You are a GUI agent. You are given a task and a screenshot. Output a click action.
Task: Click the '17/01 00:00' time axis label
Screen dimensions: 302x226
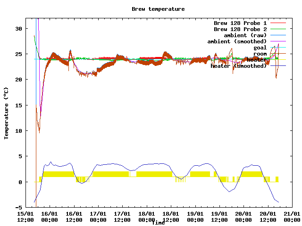98,217
